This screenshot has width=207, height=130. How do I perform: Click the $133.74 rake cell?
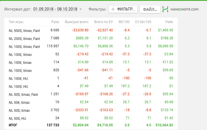coord(167,110)
